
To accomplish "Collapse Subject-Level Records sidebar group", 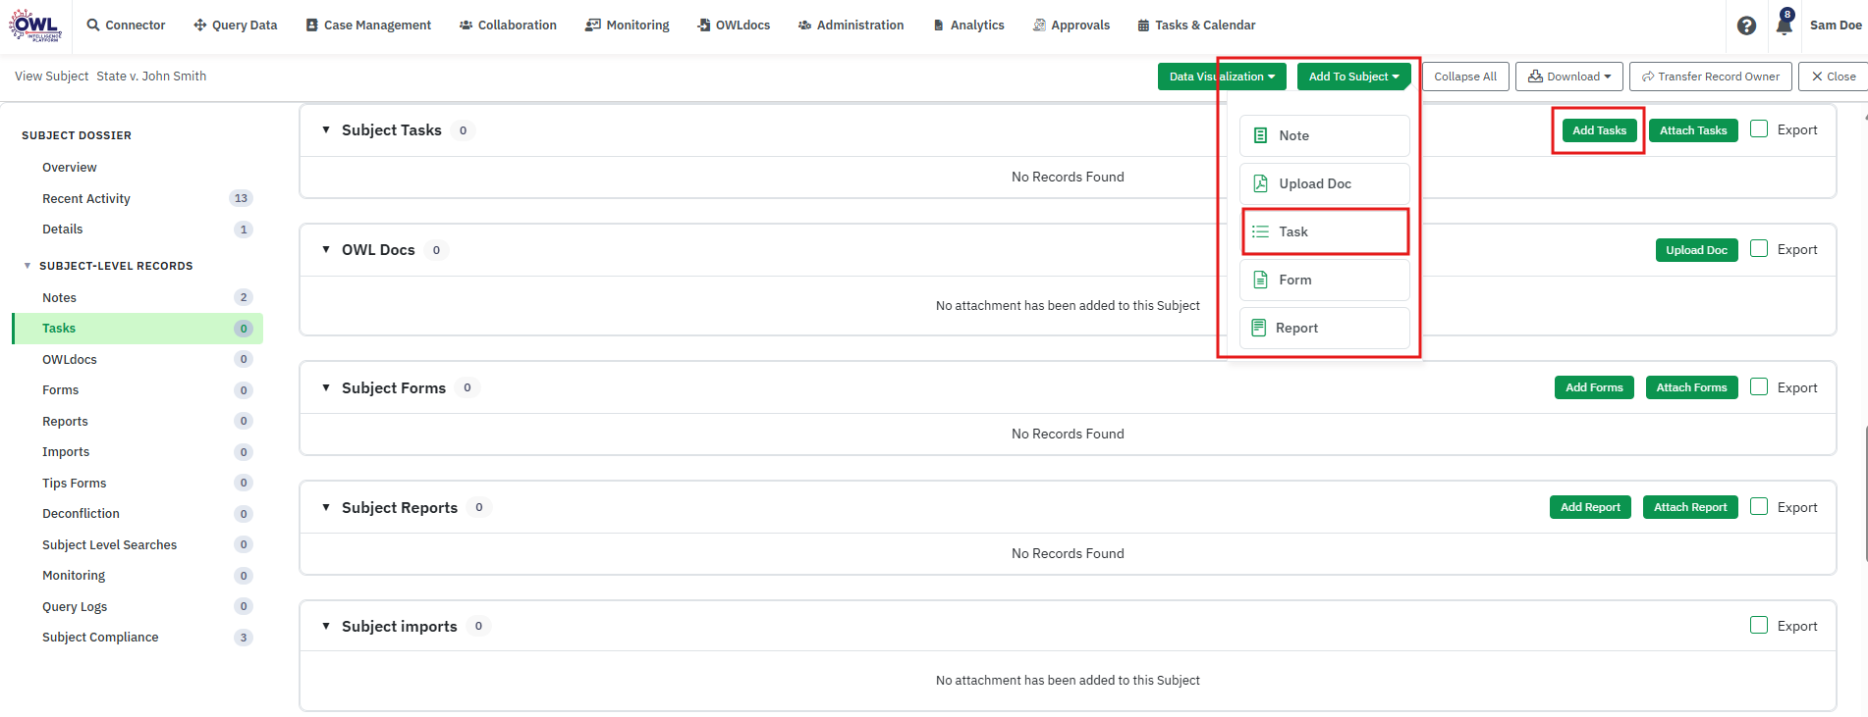I will pyautogui.click(x=27, y=266).
